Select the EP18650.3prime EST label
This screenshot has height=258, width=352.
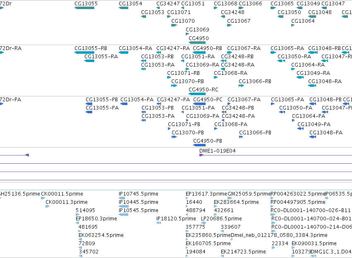(96, 219)
